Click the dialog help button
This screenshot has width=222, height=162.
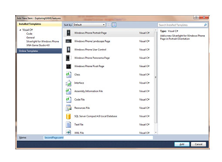click(x=196, y=17)
